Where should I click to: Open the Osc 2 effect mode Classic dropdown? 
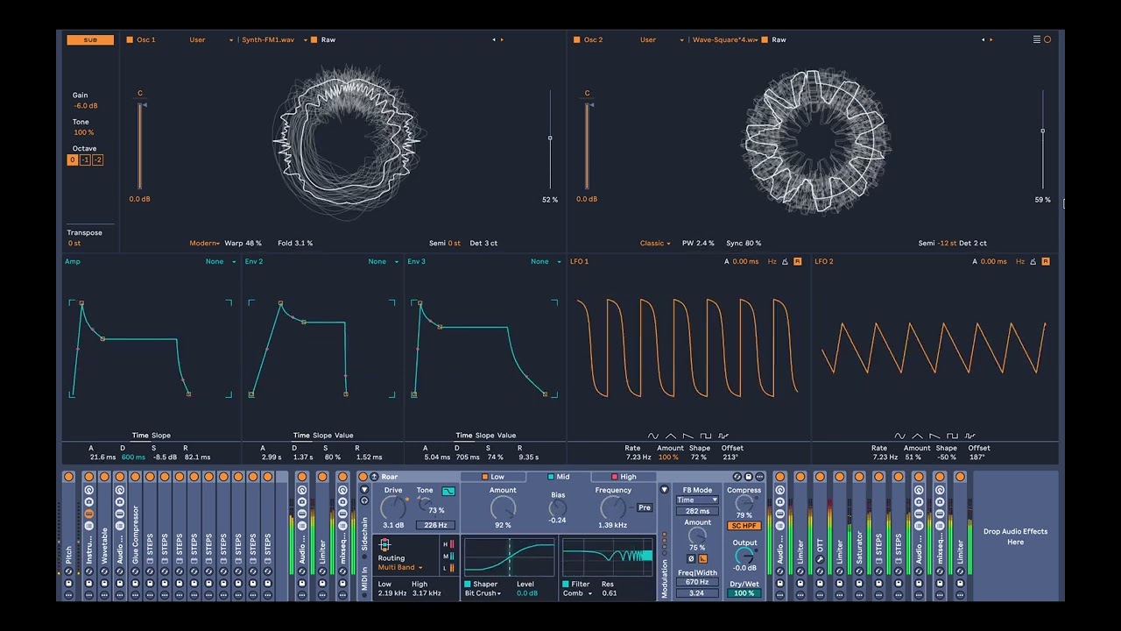coord(655,244)
